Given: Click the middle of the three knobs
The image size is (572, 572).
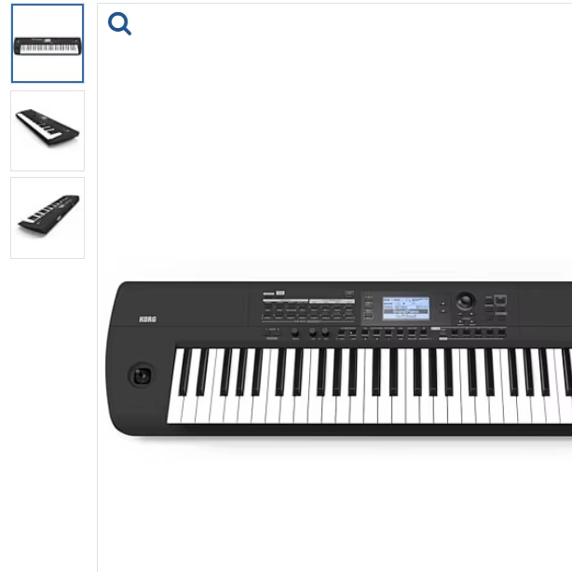Looking at the screenshot, I should click(x=313, y=333).
